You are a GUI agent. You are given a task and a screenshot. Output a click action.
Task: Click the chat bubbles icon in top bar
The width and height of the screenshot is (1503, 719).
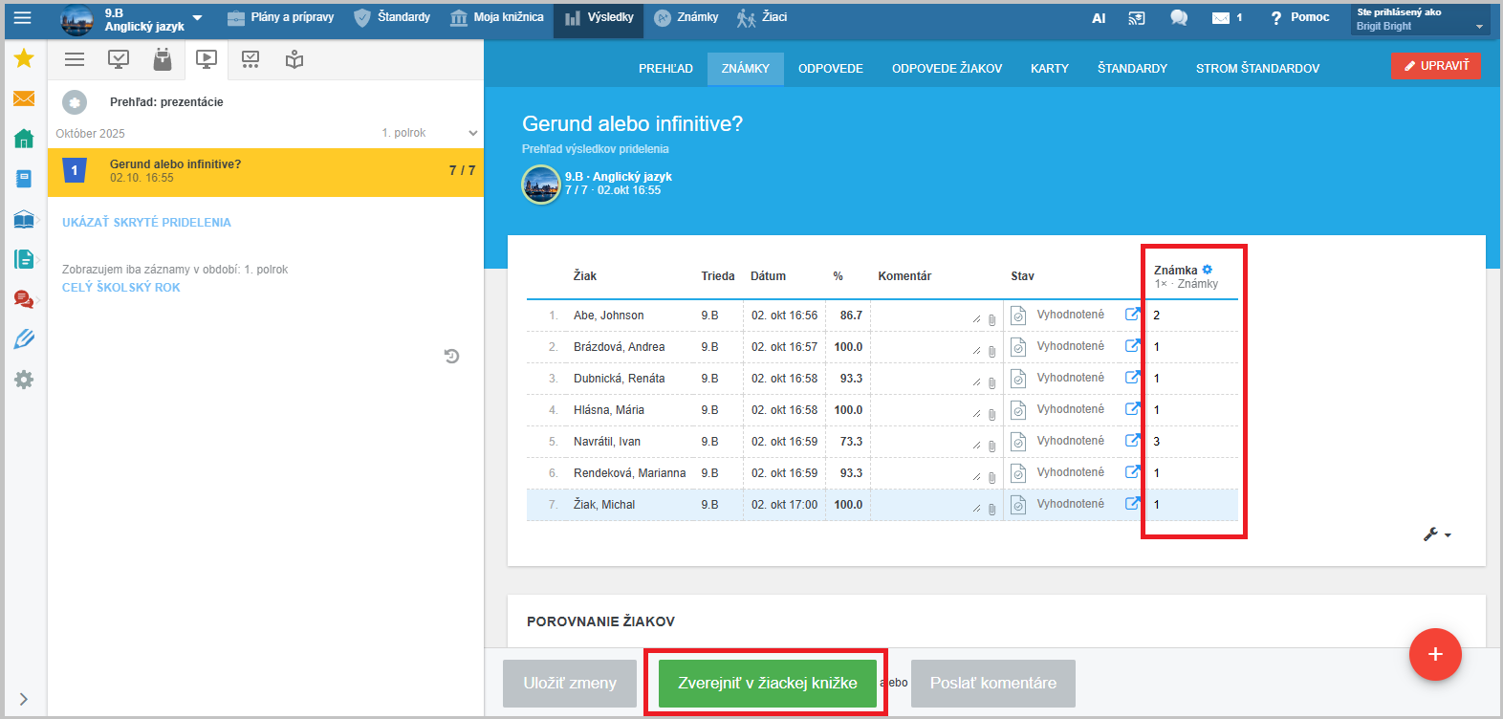point(1179,18)
